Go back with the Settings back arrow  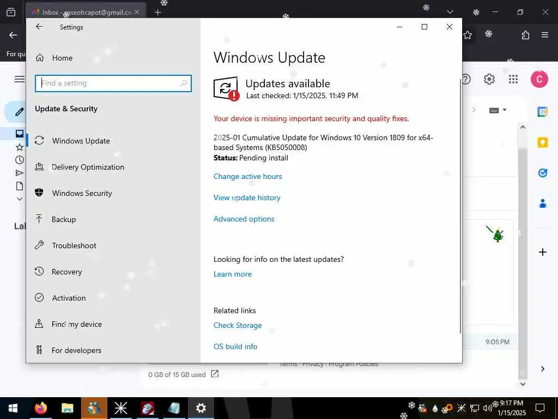(x=39, y=27)
